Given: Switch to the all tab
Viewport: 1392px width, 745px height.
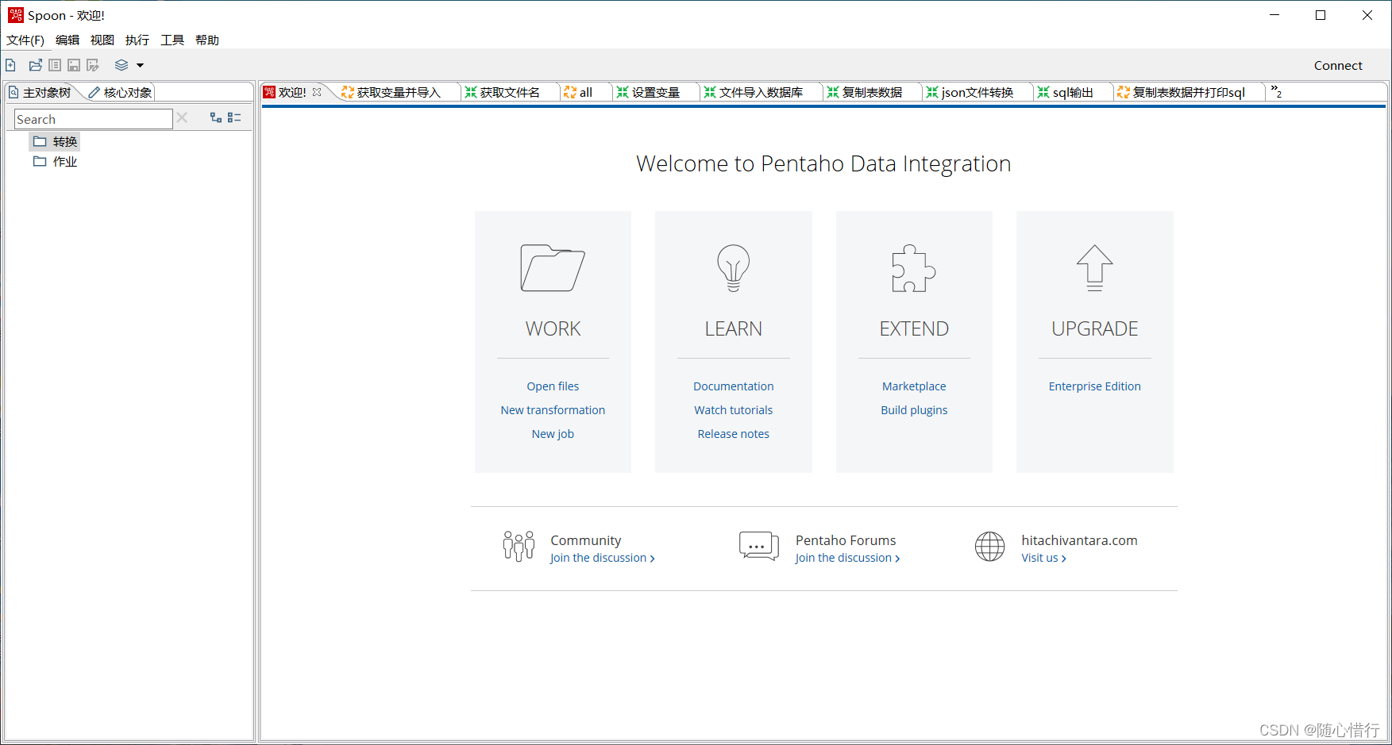Looking at the screenshot, I should 579,92.
